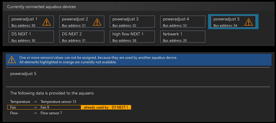This screenshot has height=123, width=276.
Task: Select the poweradjust 1 device tile
Action: (x=27, y=22)
